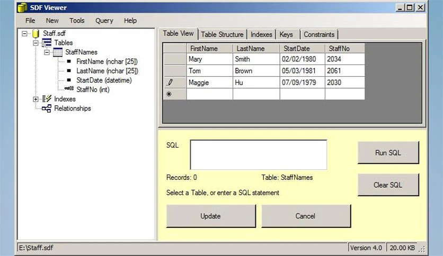Click the Indexes lightning icon
This screenshot has height=256, width=443.
click(x=47, y=99)
